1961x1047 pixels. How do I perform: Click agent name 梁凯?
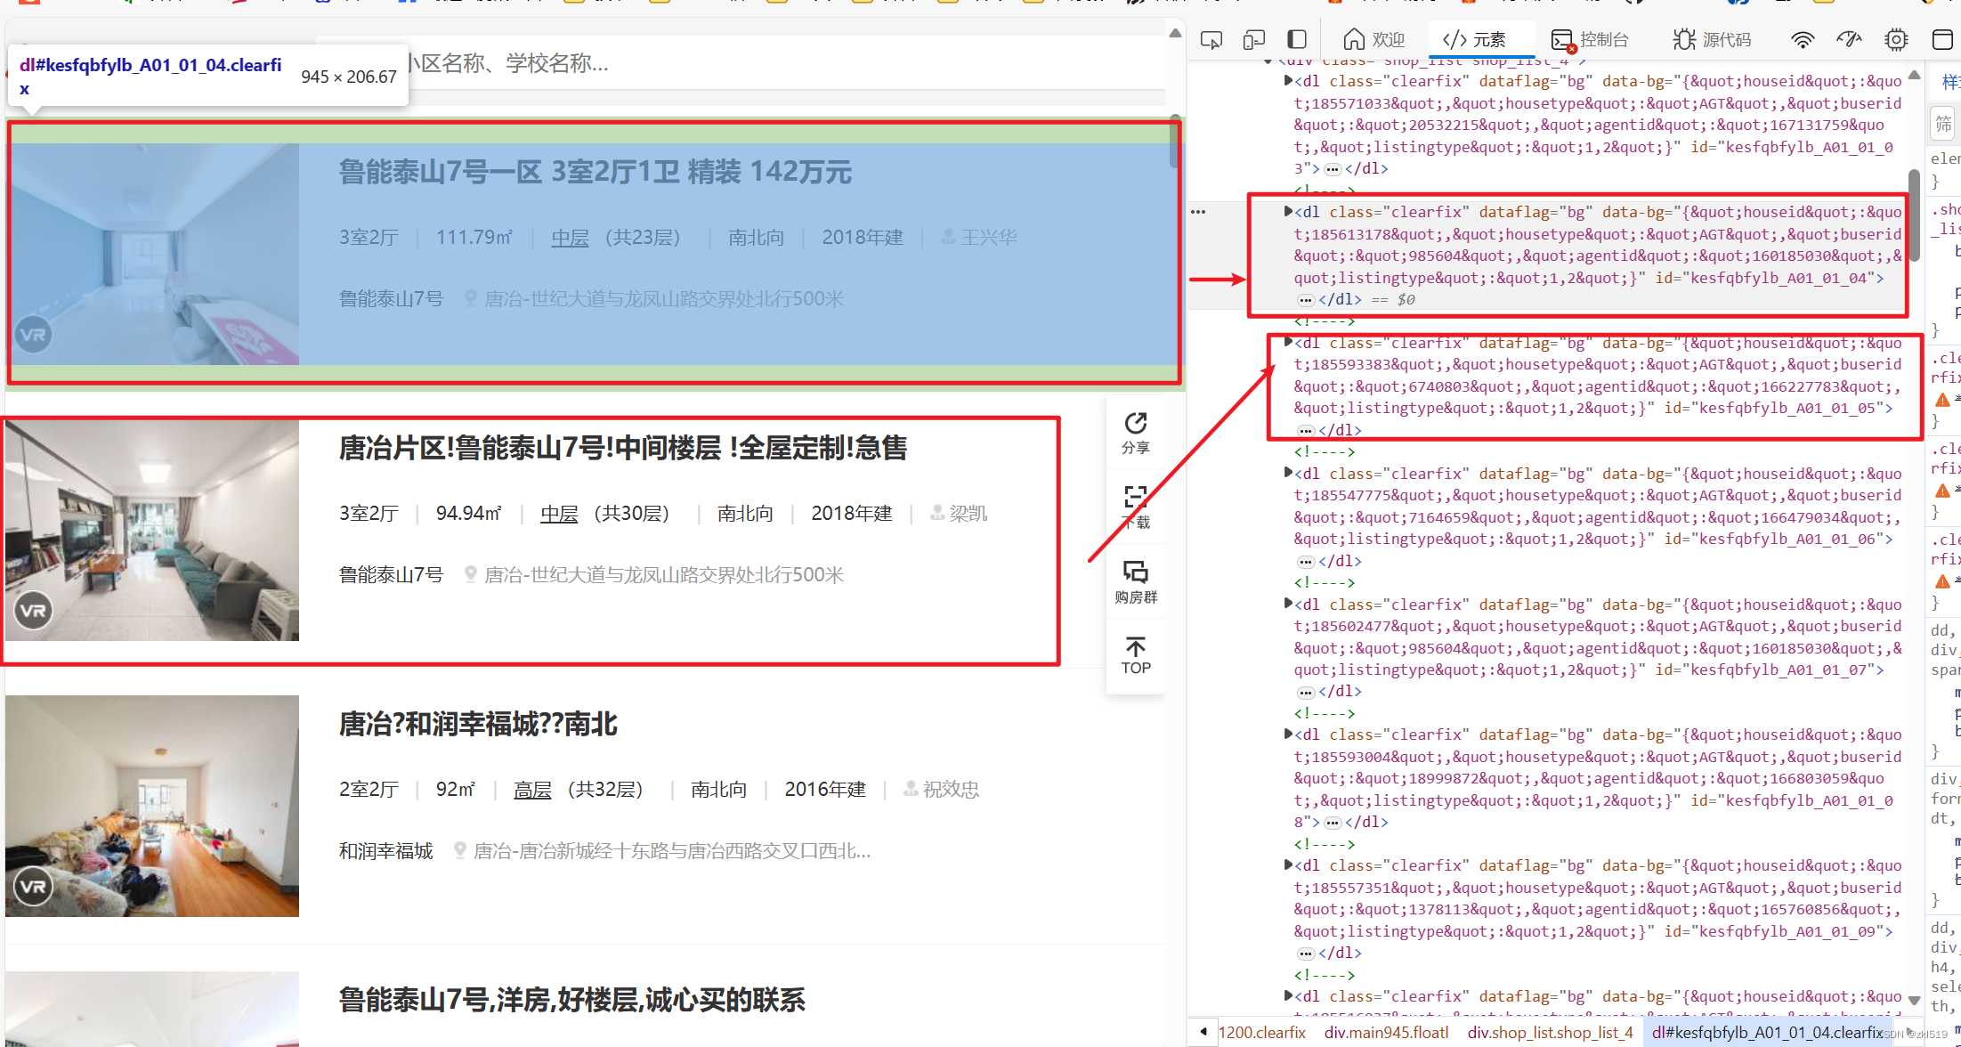pyautogui.click(x=968, y=514)
